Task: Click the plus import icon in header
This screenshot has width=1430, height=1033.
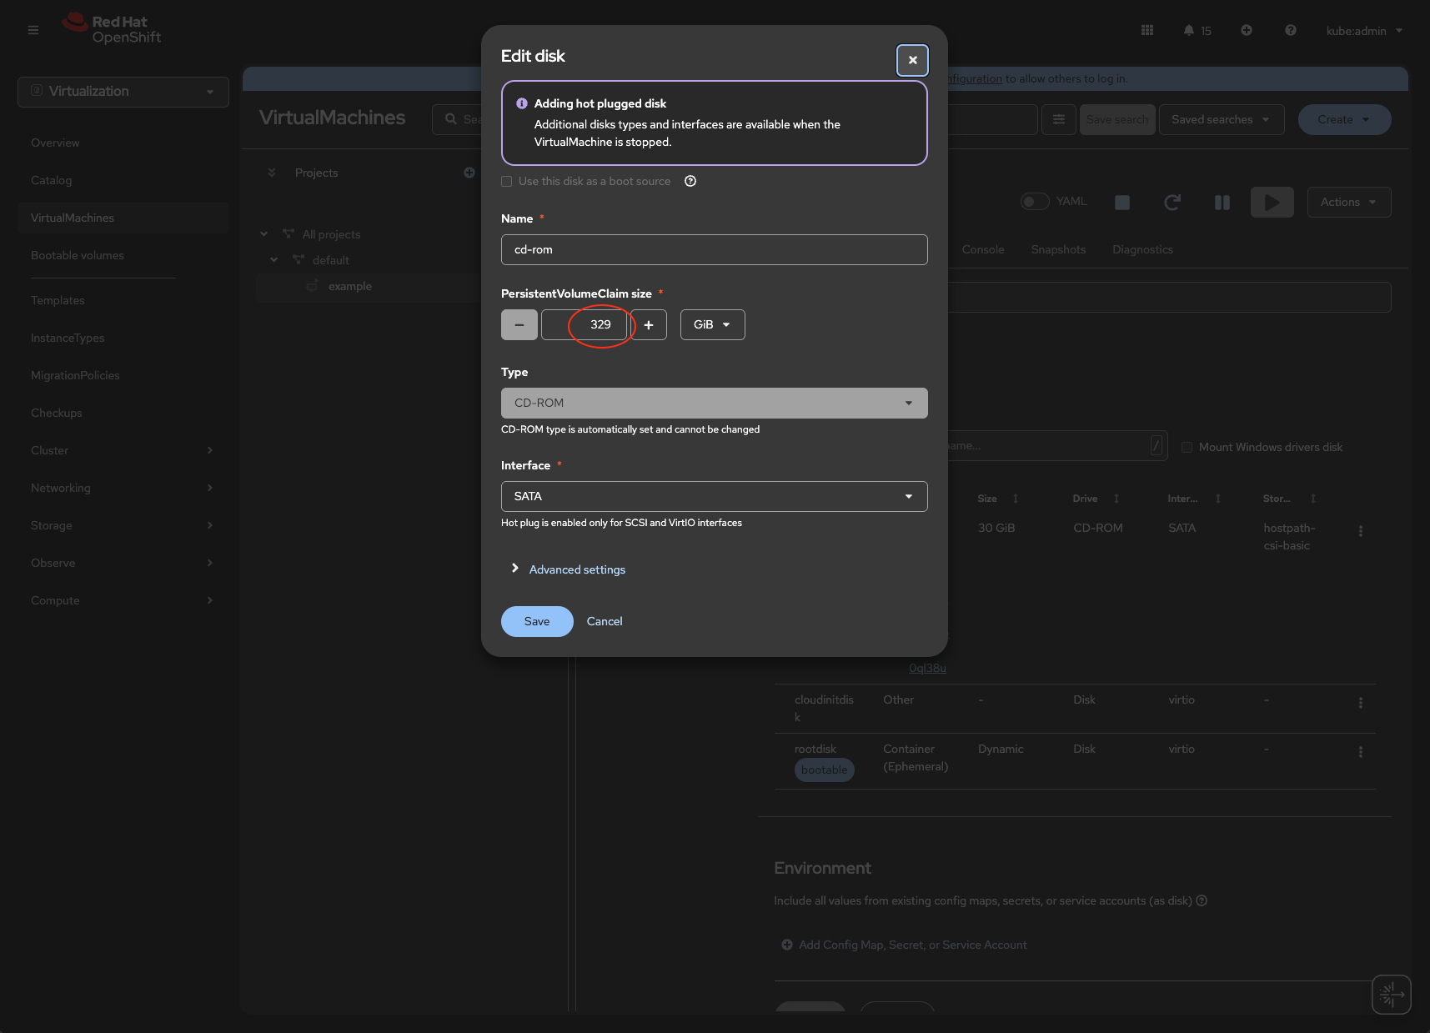Action: point(1246,31)
